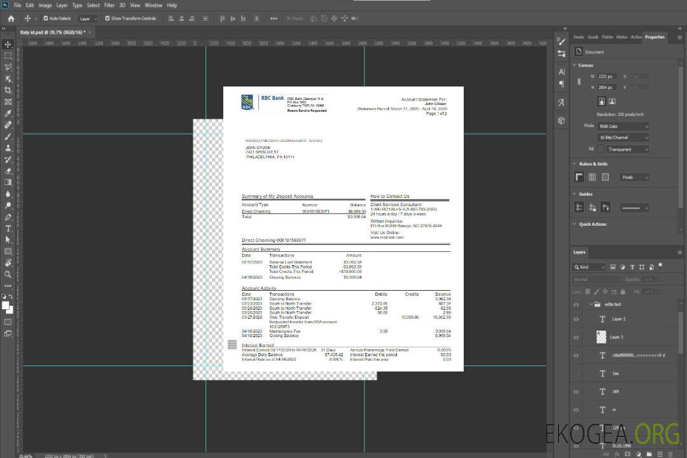Toggle Show Transform Controls checkbox
The width and height of the screenshot is (687, 458).
pos(108,18)
